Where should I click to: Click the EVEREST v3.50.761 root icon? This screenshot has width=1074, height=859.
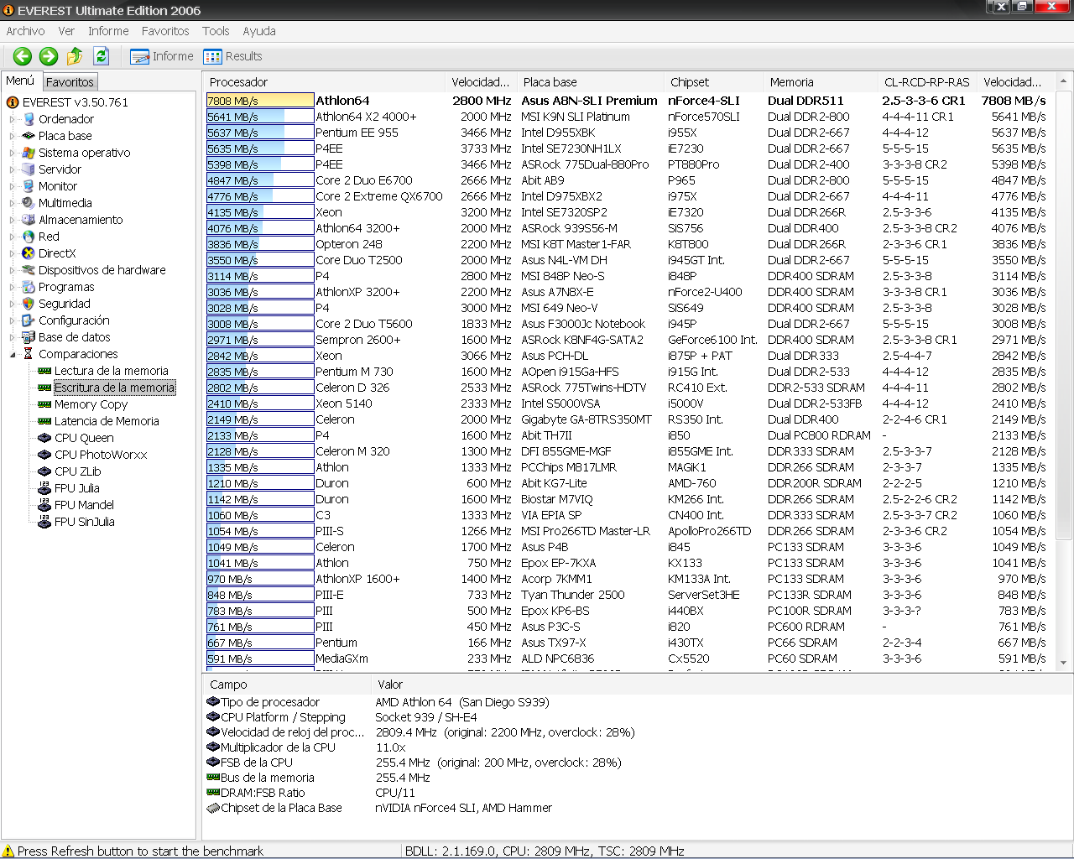tap(13, 102)
